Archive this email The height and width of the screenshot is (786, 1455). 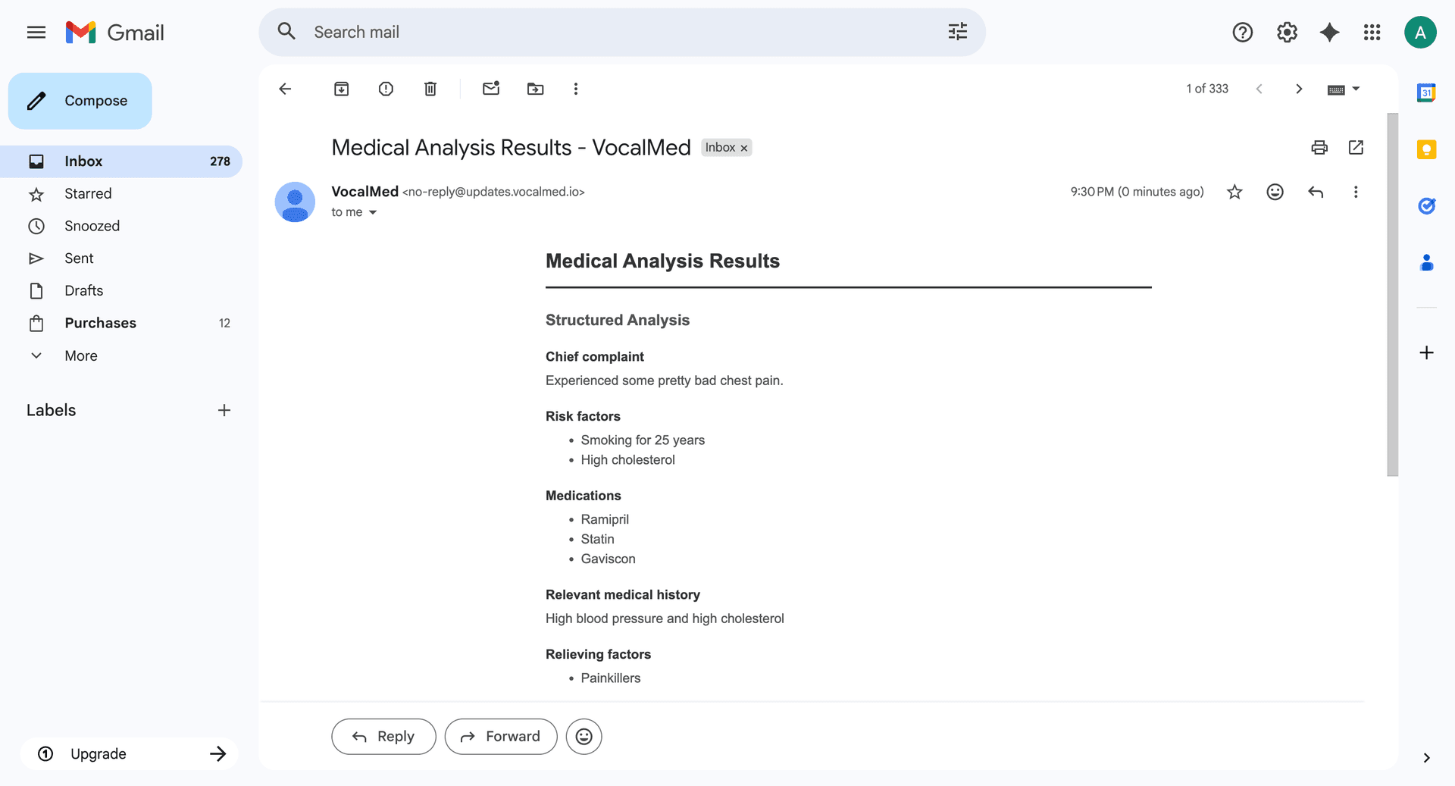pos(341,89)
